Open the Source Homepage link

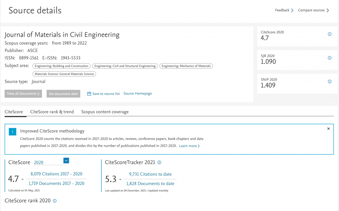coord(138,93)
